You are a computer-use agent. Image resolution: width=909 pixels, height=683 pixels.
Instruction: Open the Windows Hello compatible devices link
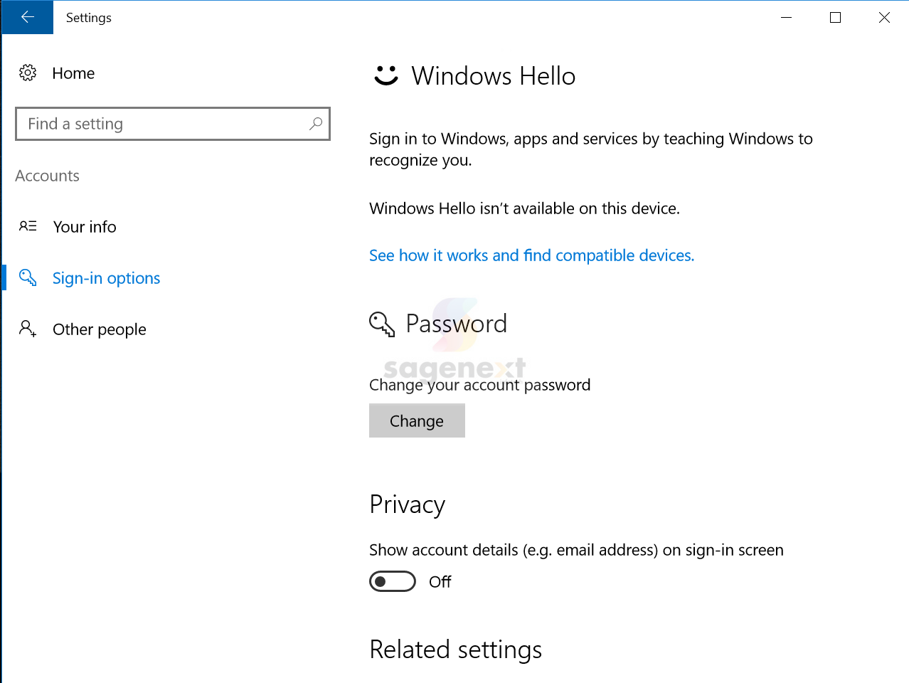(531, 255)
